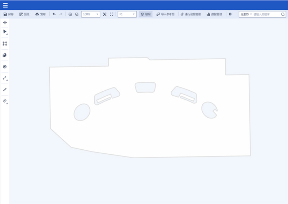Image resolution: width=288 pixels, height=204 pixels.
Task: Open the hamburger menu in title bar
Action: pos(5,5)
